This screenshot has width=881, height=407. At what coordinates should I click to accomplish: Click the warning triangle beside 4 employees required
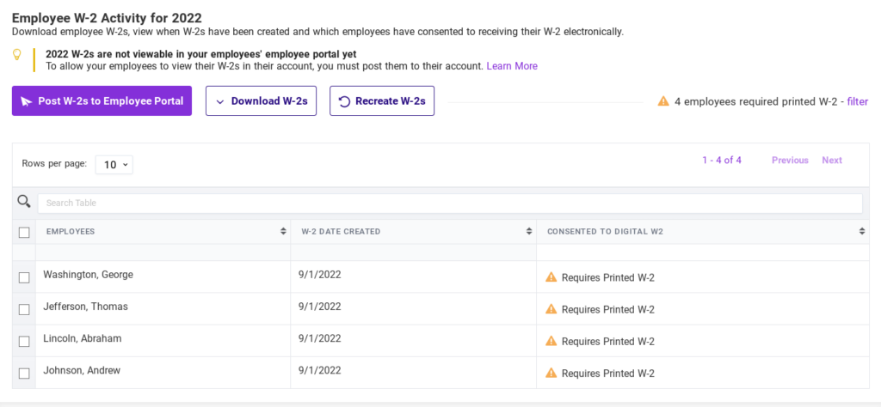coord(663,101)
